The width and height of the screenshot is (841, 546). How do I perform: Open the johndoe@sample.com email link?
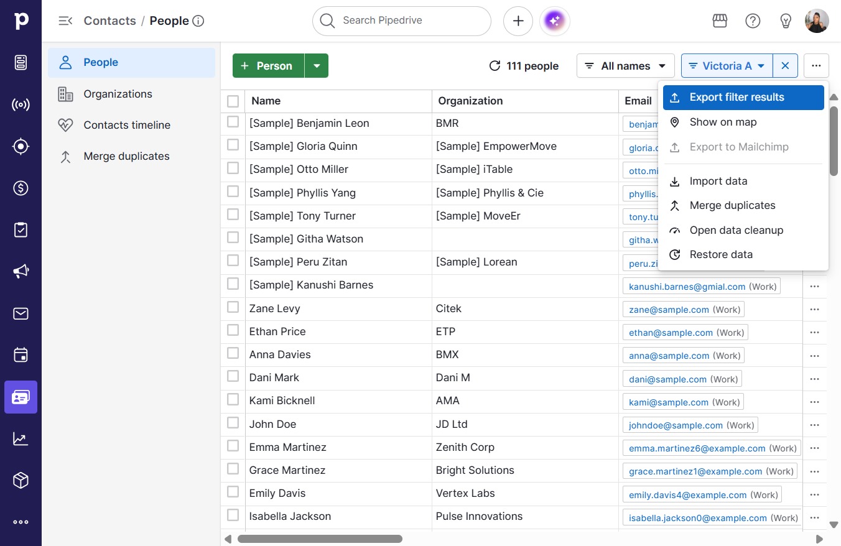tap(676, 425)
